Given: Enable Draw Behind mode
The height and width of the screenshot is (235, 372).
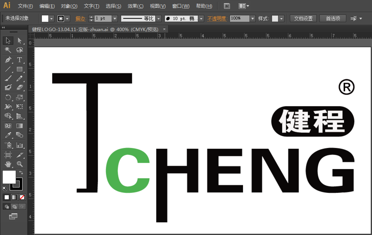Looking at the screenshot, I should [14, 207].
